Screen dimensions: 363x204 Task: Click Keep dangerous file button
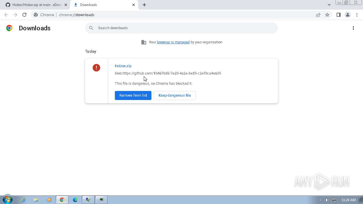pos(175,95)
